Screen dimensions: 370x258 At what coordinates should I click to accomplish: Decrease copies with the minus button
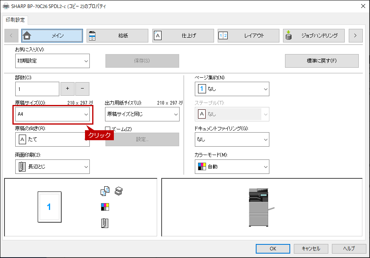pyautogui.click(x=82, y=89)
